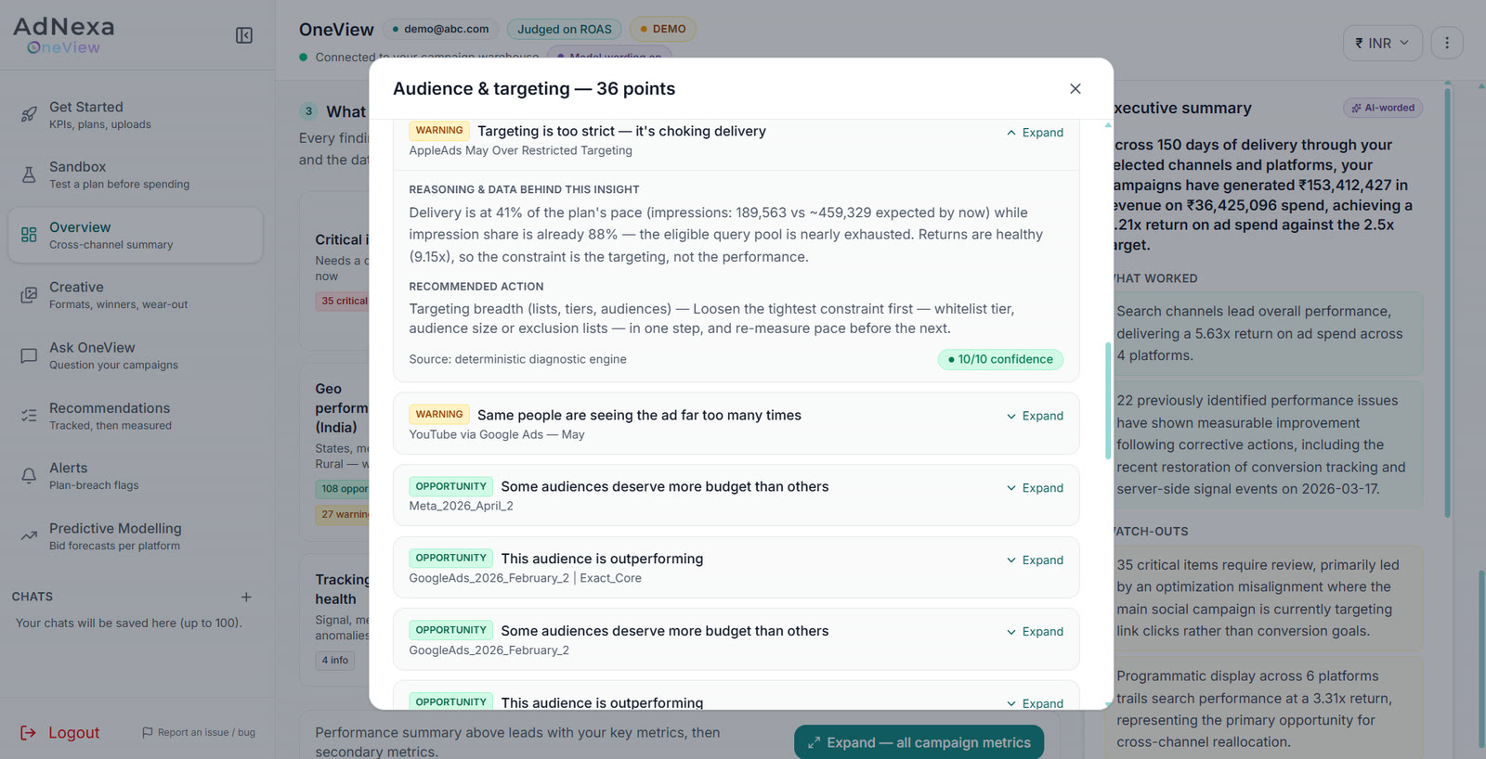1486x759 pixels.
Task: Add a new chat with the plus icon
Action: [x=246, y=597]
